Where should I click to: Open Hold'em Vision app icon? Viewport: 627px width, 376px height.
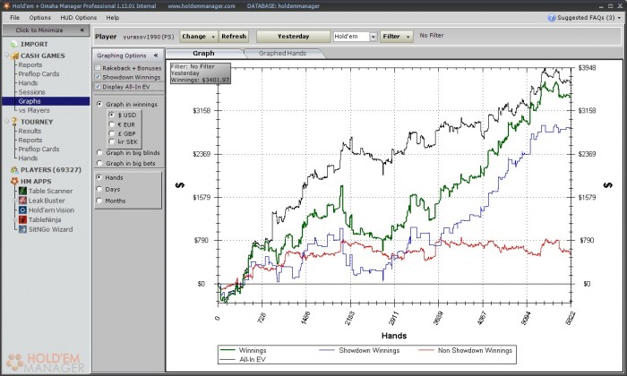[22, 209]
